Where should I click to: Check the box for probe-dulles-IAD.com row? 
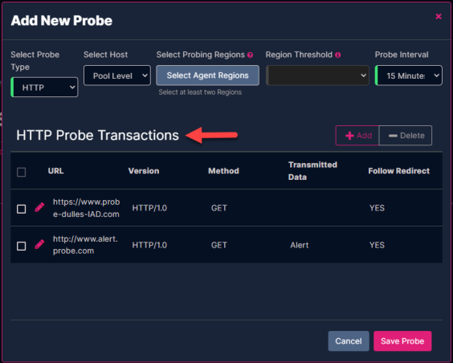pyautogui.click(x=22, y=209)
